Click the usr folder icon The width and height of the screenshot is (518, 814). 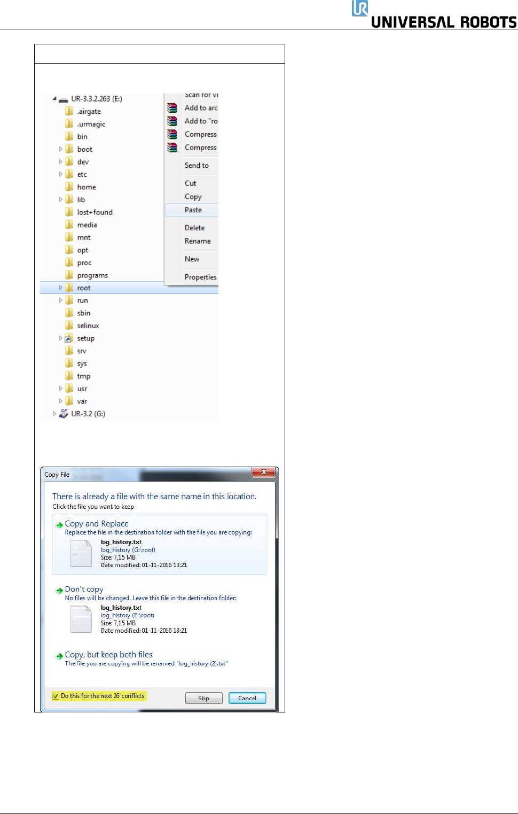pos(69,388)
